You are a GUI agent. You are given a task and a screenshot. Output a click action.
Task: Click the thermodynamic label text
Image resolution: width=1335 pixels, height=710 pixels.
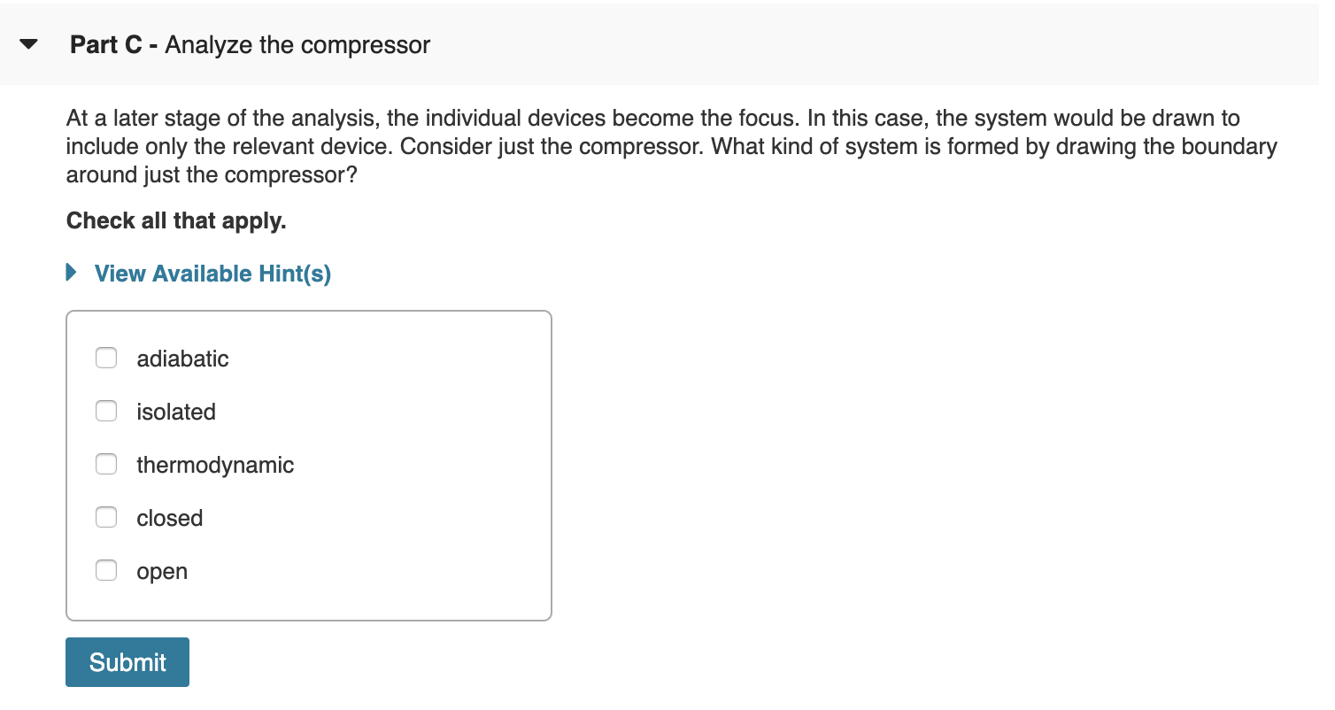[215, 465]
